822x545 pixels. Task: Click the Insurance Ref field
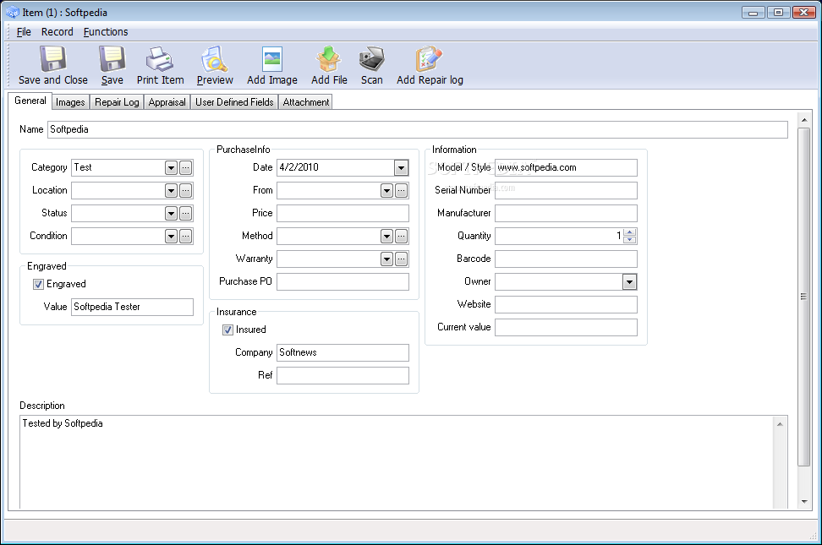(x=342, y=375)
